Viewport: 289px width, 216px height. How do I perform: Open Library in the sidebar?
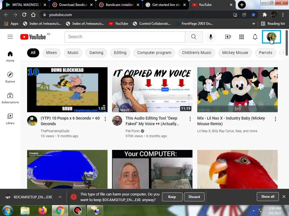(x=10, y=119)
